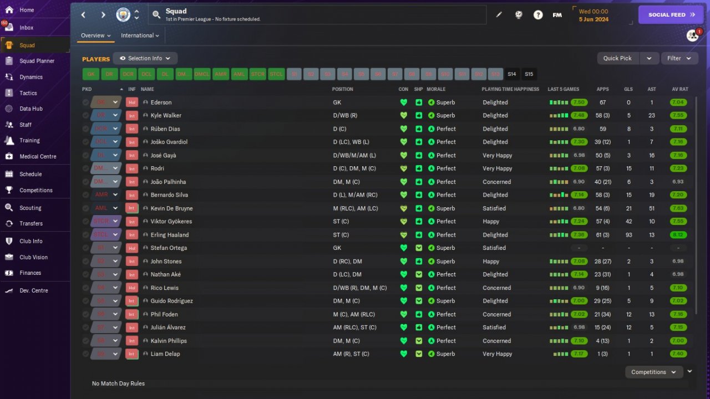Click Haaland's 8.12 average rating
Screen dimensions: 710x399
[x=678, y=235]
